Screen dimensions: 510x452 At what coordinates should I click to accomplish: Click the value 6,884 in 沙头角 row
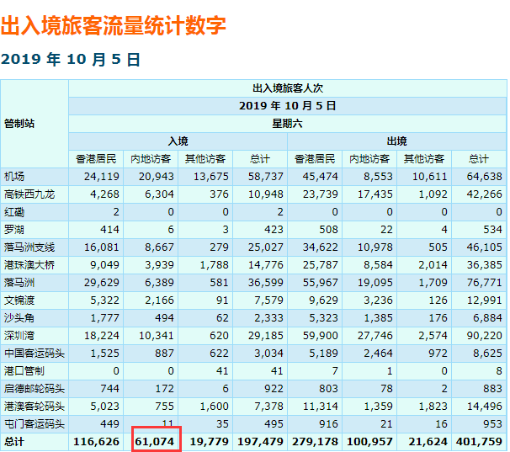487,318
